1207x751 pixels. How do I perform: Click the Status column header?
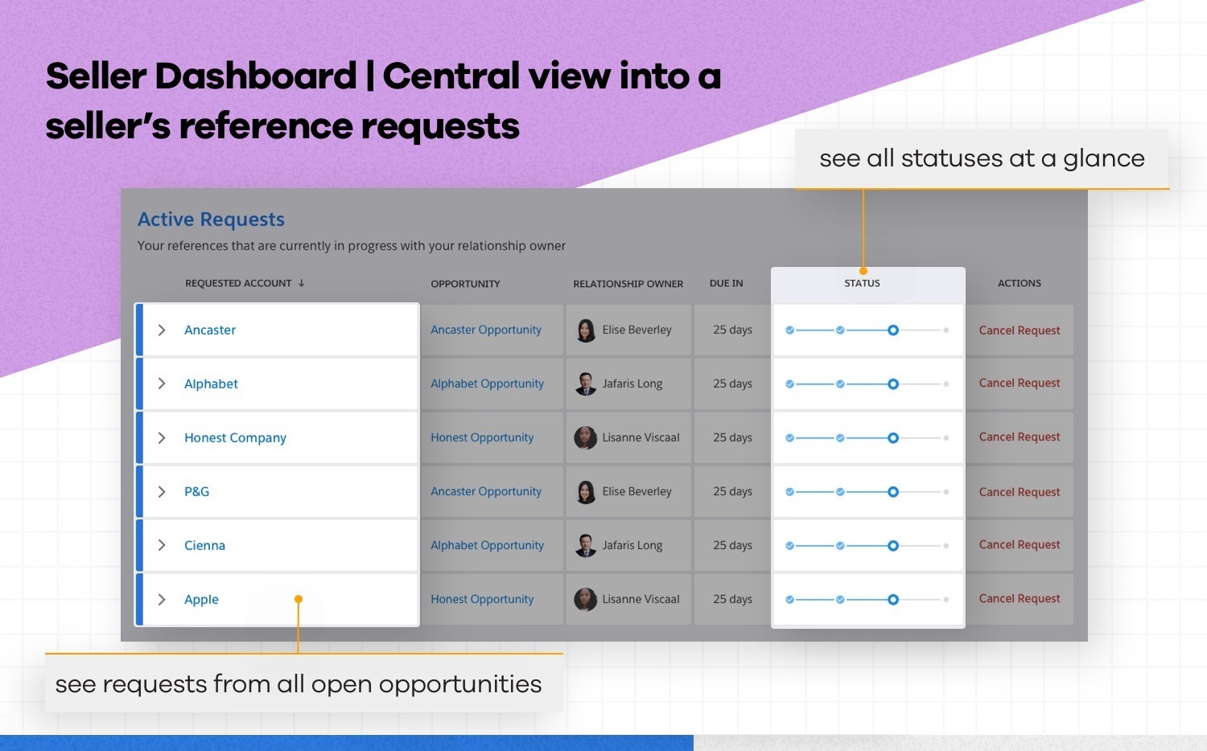pyautogui.click(x=862, y=283)
